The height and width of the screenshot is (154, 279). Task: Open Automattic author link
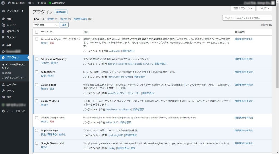pyautogui.click(x=115, y=51)
